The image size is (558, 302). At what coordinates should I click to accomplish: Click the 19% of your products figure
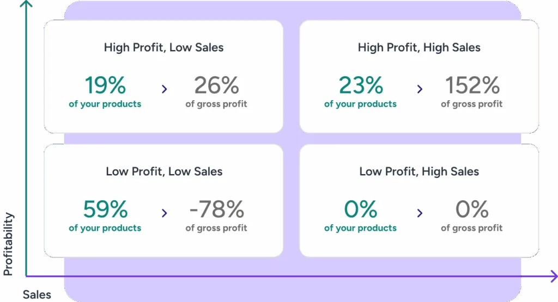coord(105,85)
